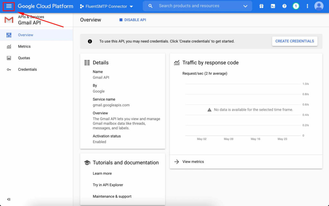Activate Cloud Shell terminal icon
Viewport: 329px width, 206px height.
(x=273, y=6)
